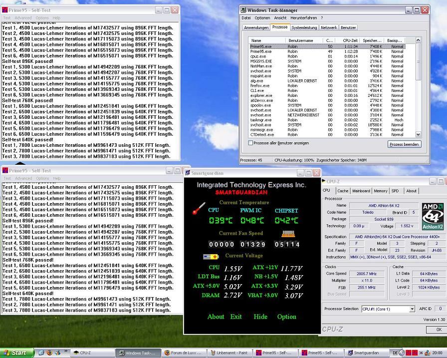Switch to Netzwerk tab in Task-Manager
The height and width of the screenshot is (358, 447).
coord(329,27)
